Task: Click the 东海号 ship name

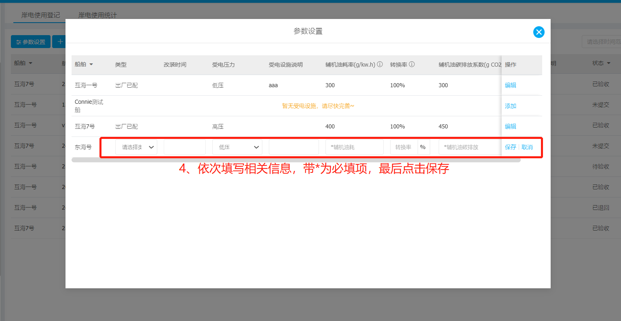Action: click(x=83, y=147)
